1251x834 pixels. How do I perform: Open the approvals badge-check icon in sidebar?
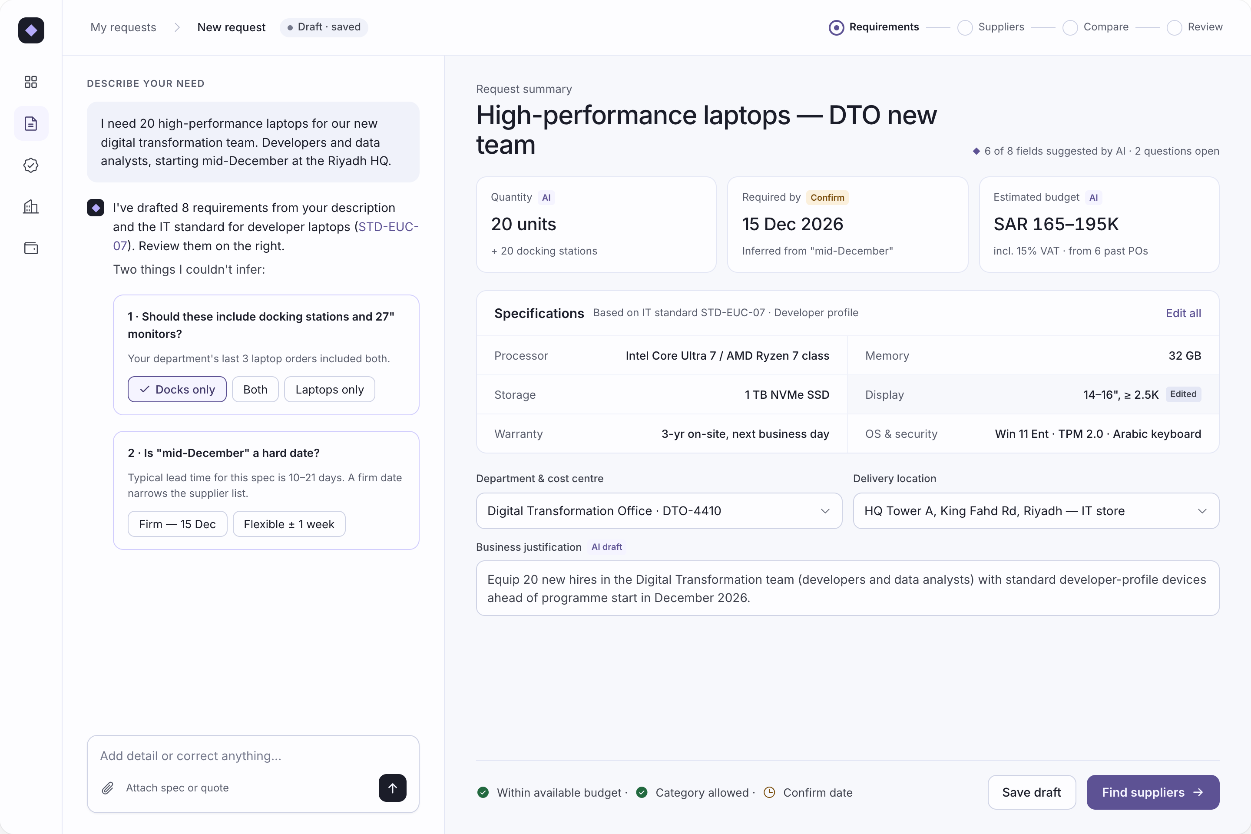(31, 165)
